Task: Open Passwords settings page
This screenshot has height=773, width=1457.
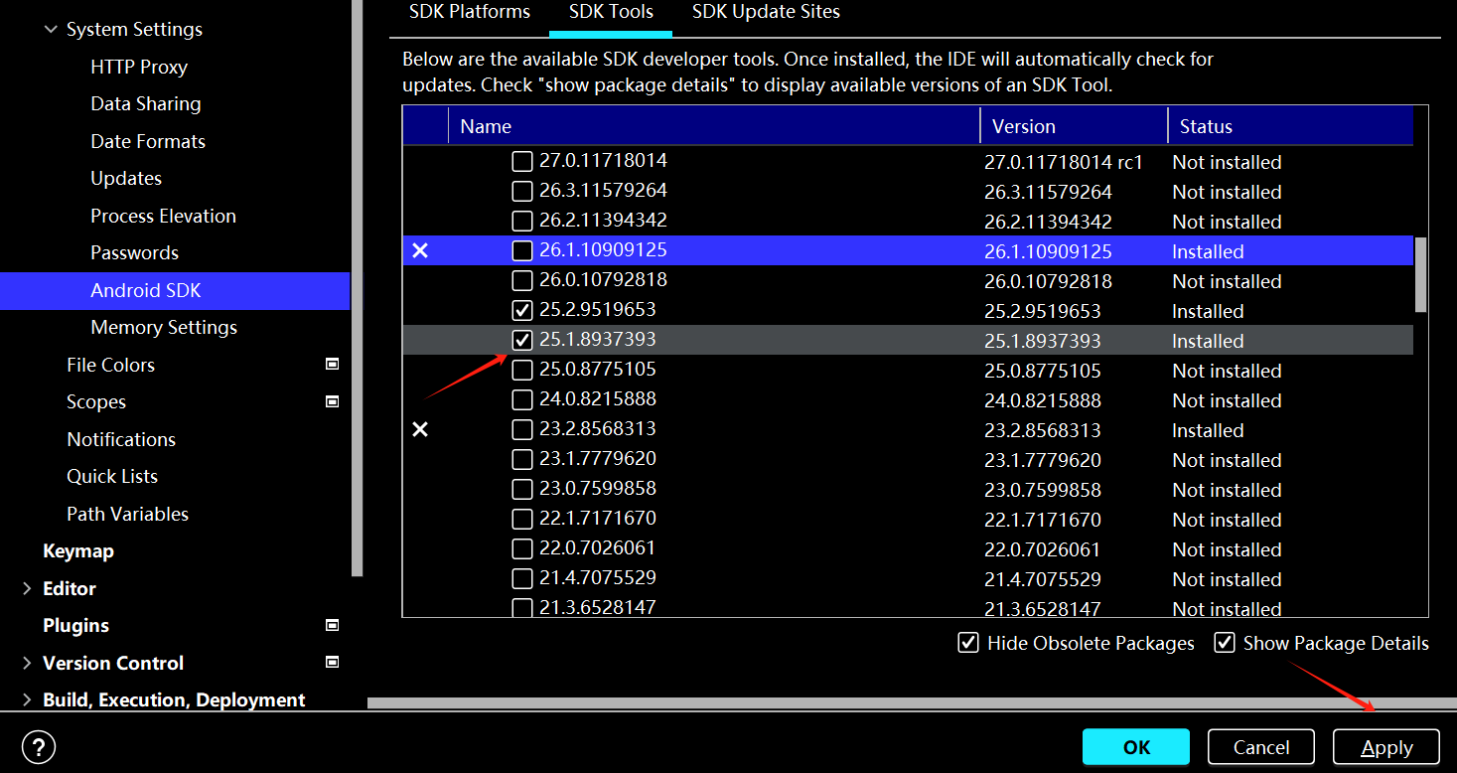Action: [134, 252]
